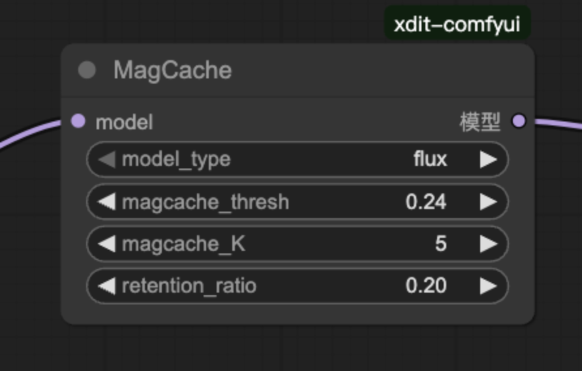Decrease magcache_K with left arrow
This screenshot has height=371, width=582.
point(107,244)
